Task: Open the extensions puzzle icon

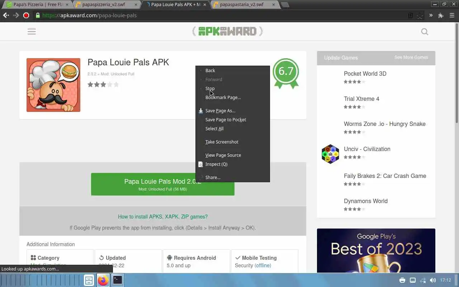Action: coord(441,15)
